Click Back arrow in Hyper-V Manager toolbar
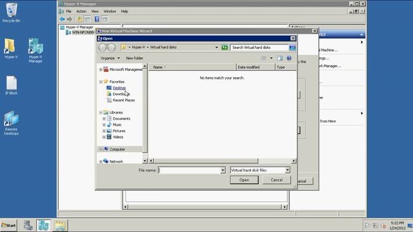 [62, 19]
